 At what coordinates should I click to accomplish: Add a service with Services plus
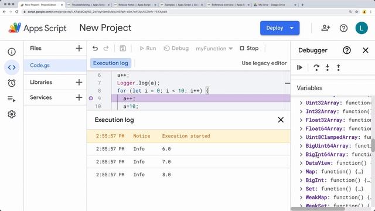click(x=79, y=97)
